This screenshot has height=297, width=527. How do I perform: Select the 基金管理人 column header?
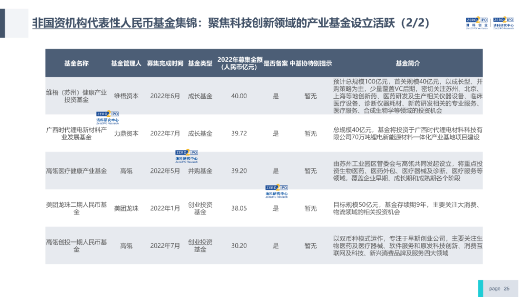(126, 63)
